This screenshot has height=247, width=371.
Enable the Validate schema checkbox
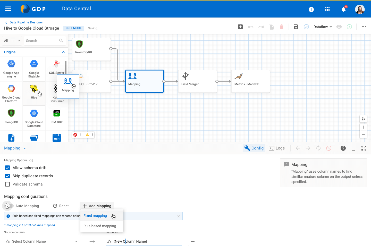[7, 184]
